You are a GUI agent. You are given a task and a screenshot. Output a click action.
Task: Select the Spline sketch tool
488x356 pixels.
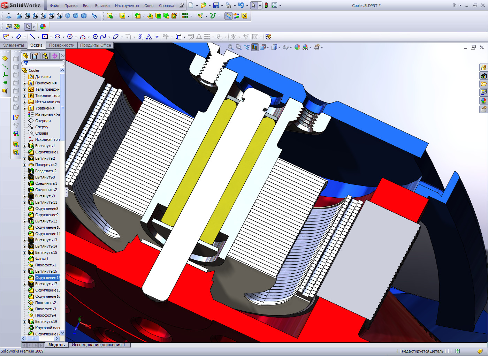[103, 37]
